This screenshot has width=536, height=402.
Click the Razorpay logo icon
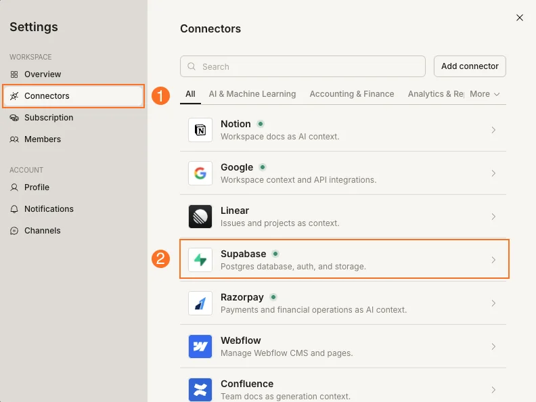pyautogui.click(x=200, y=303)
